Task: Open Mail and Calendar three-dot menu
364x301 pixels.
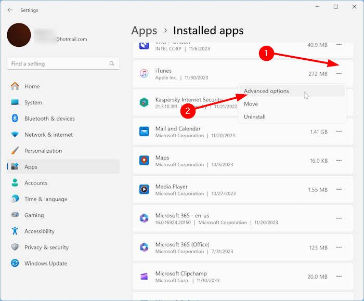Action: click(339, 132)
